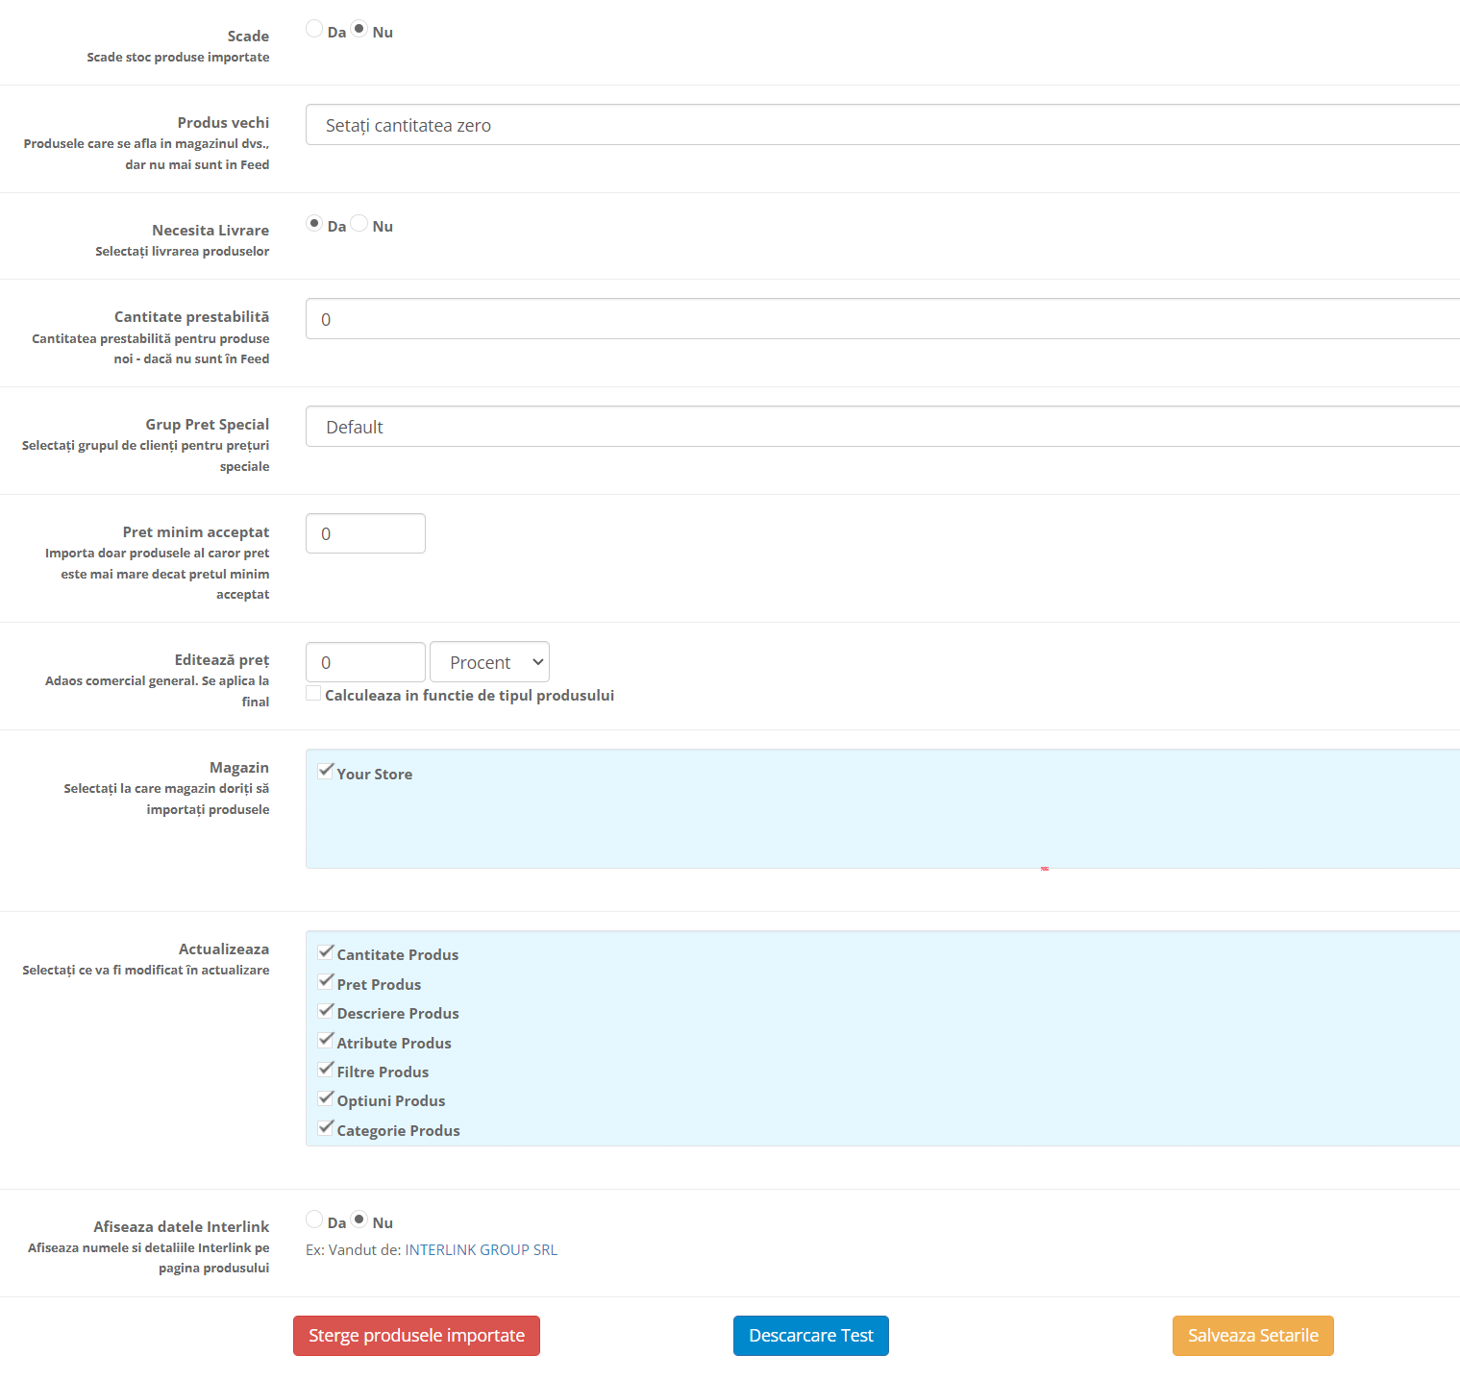Screen dimensions: 1460x1380
Task: Open the INTERLINK GROUP SRL link
Action: (x=481, y=1250)
